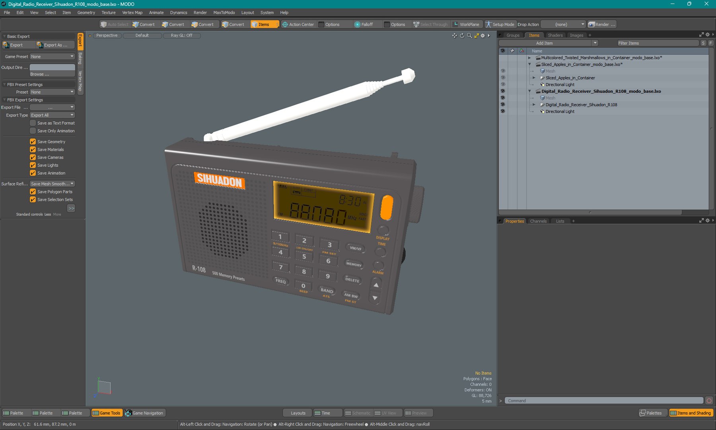
Task: Open the viewport settings gear
Action: [x=483, y=35]
